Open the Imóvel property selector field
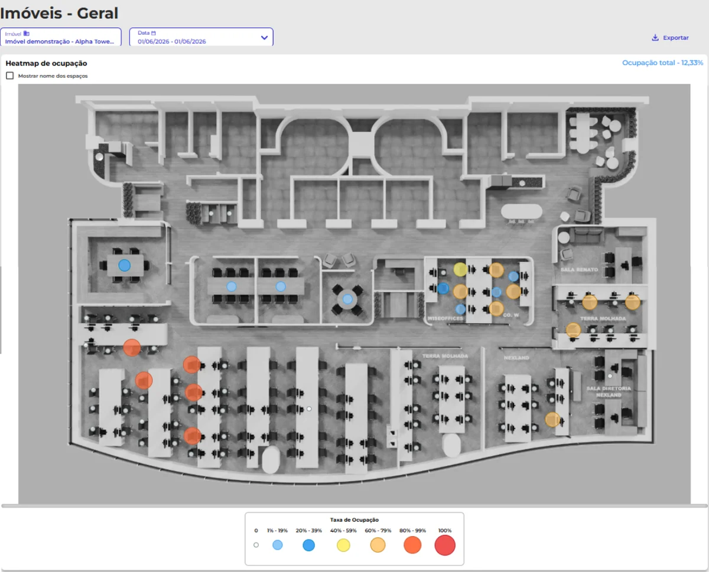The image size is (709, 572). coord(61,37)
